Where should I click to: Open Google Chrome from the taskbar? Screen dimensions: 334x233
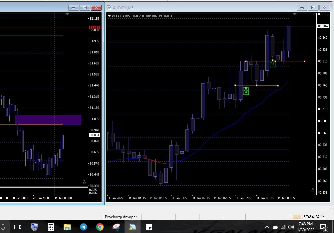coord(100,227)
